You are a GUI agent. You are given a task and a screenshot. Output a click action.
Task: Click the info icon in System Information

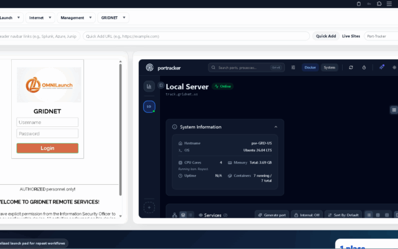click(175, 127)
